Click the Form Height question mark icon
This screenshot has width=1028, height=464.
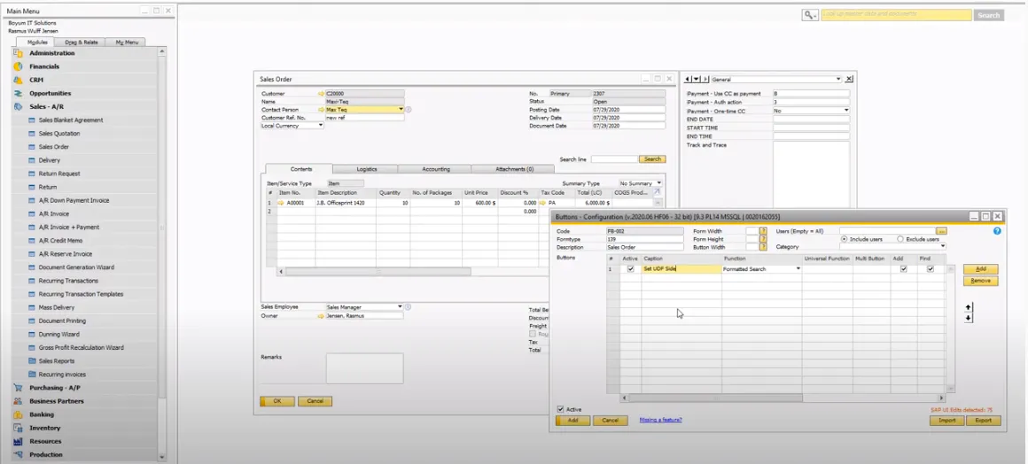point(763,239)
